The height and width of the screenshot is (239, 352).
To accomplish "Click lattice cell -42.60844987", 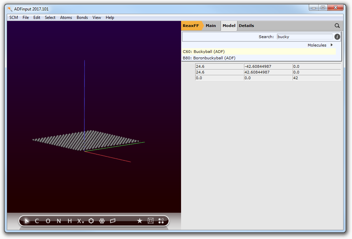I will 268,66.
